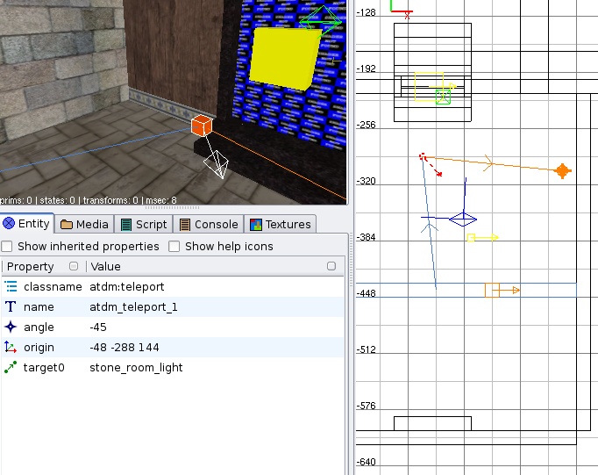Select the blue diamond entity in 2D view
Viewport: 598px width, 475px height.
(463, 220)
